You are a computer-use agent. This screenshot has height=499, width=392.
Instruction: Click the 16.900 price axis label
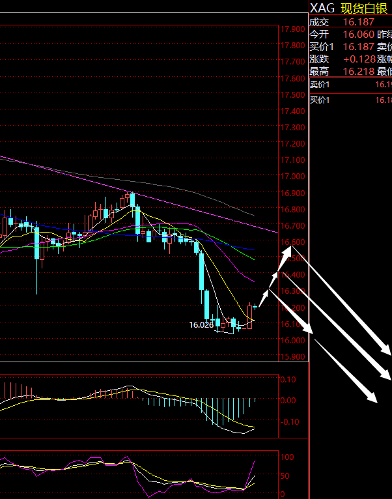[x=292, y=193]
